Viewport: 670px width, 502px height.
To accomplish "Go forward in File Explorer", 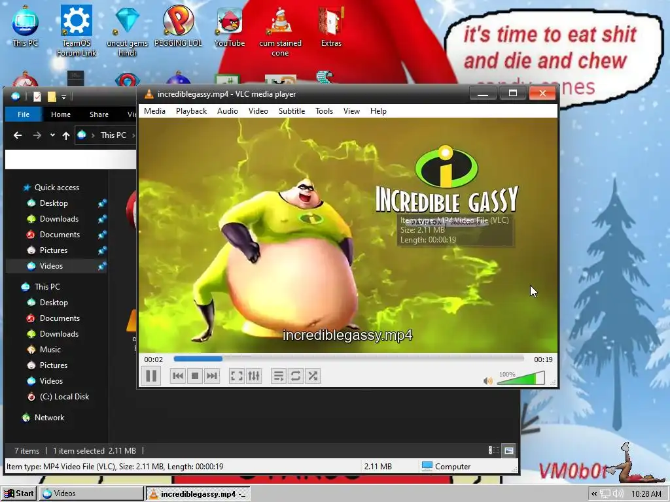I will 37,135.
